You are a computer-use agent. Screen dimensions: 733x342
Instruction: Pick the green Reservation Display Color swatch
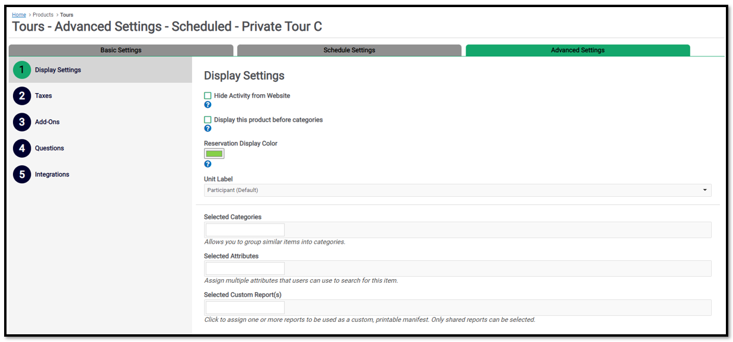(x=214, y=154)
